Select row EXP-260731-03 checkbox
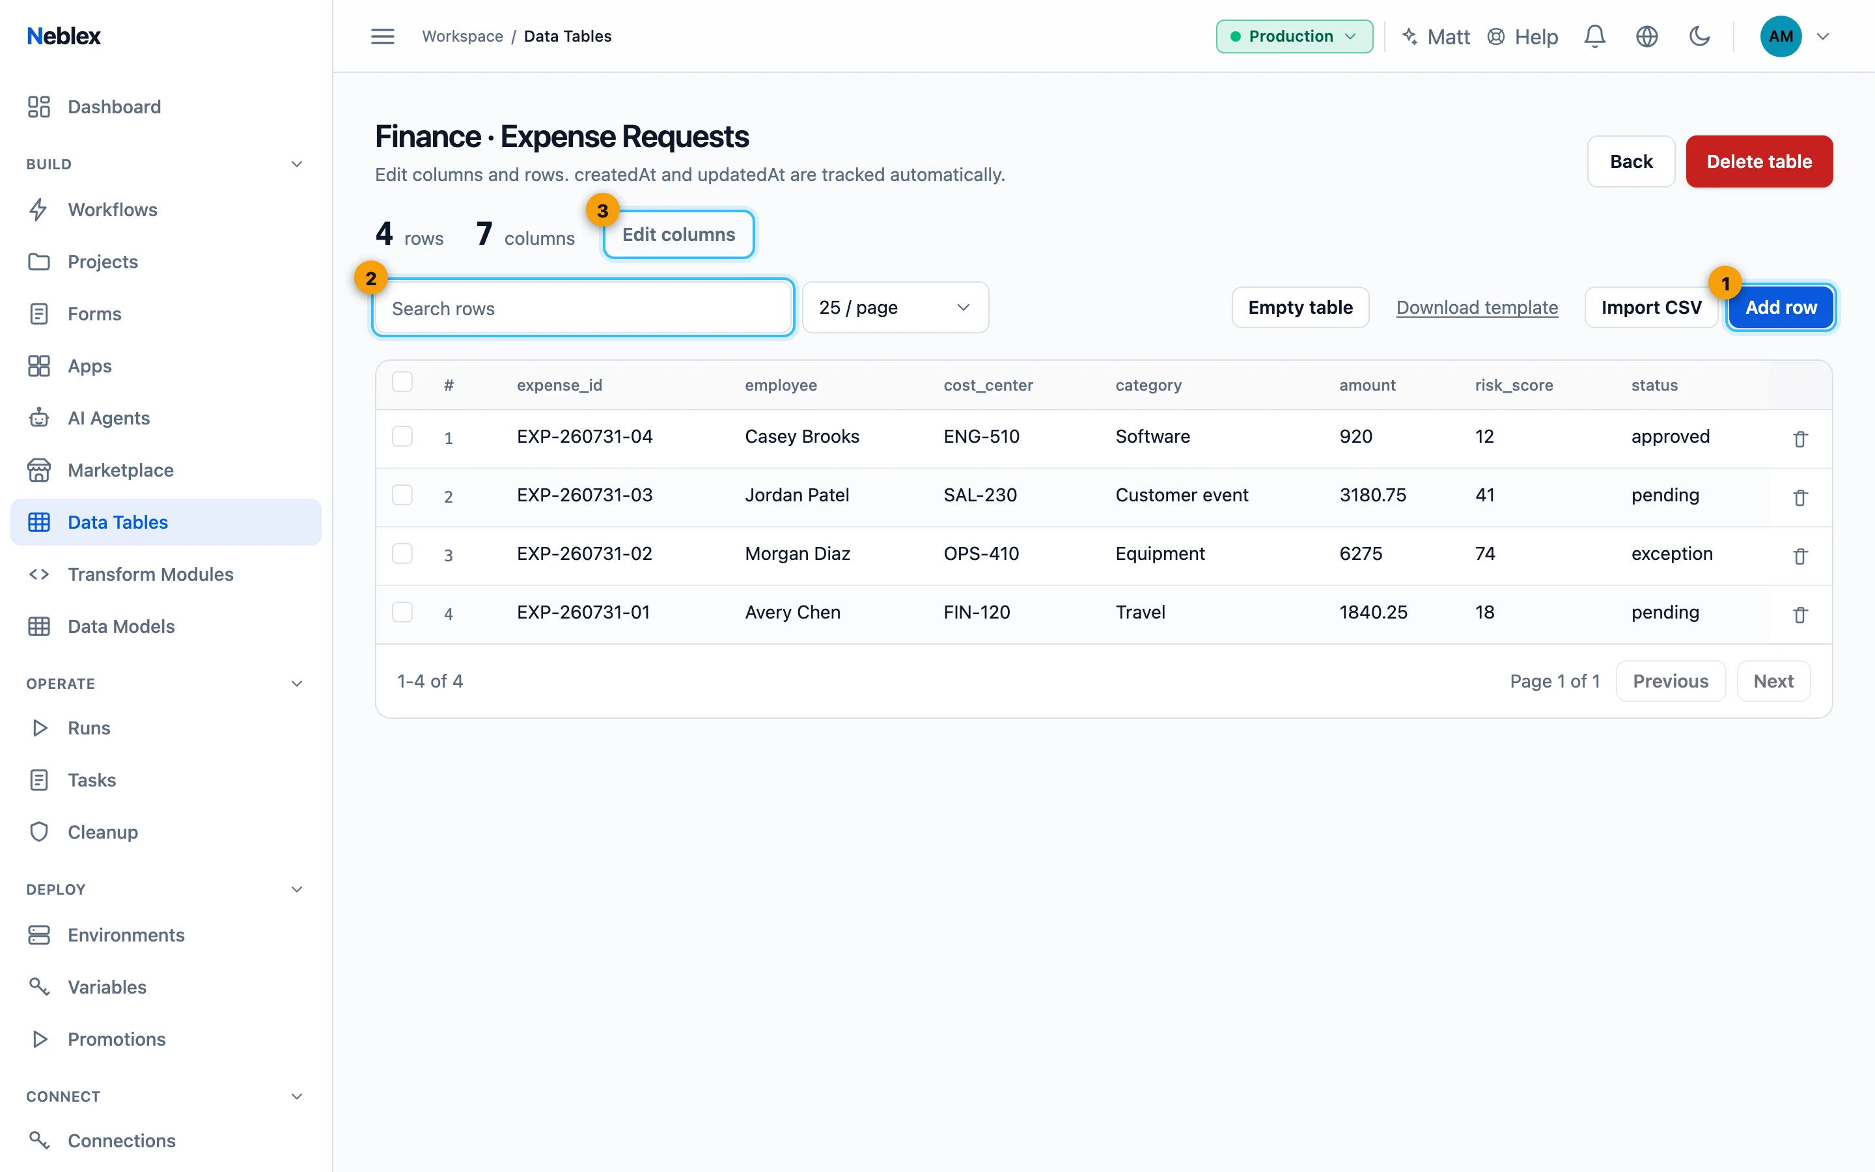Viewport: 1875px width, 1172px height. pos(402,495)
